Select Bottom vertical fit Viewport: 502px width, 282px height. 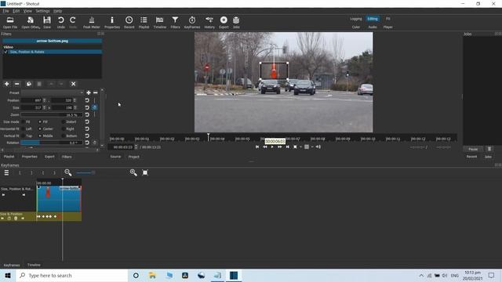coord(70,136)
